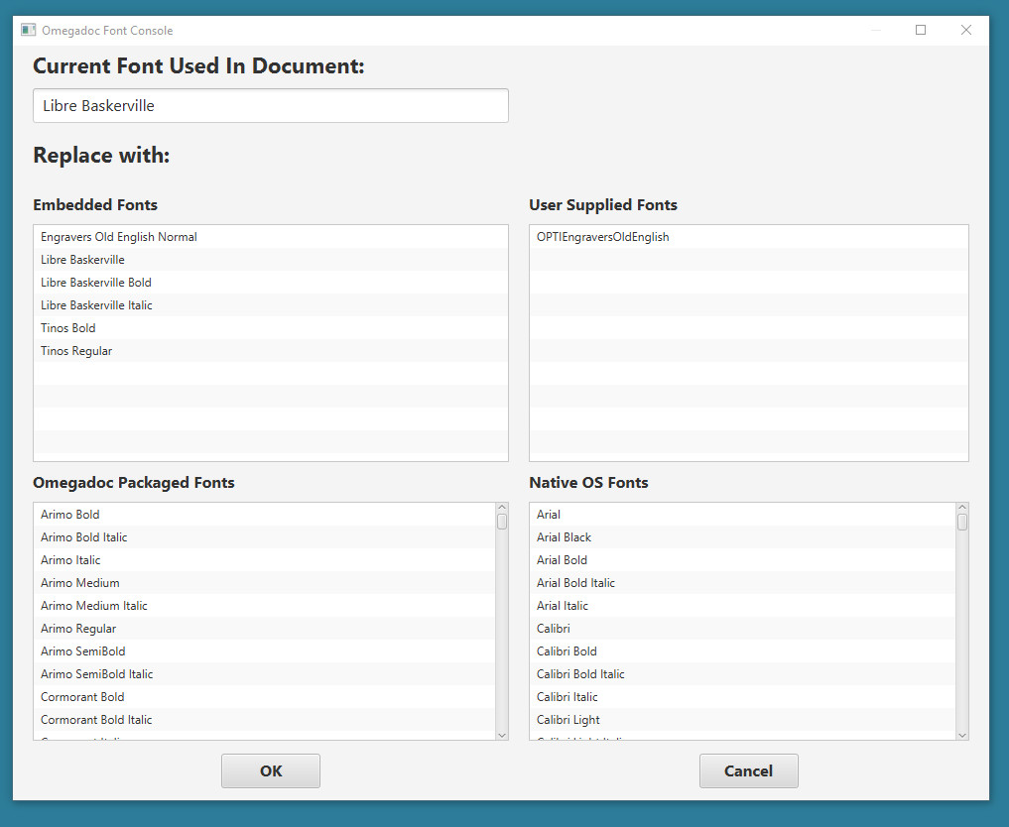
Task: Click the Native OS Fonts scrollbar thumb
Action: point(962,522)
